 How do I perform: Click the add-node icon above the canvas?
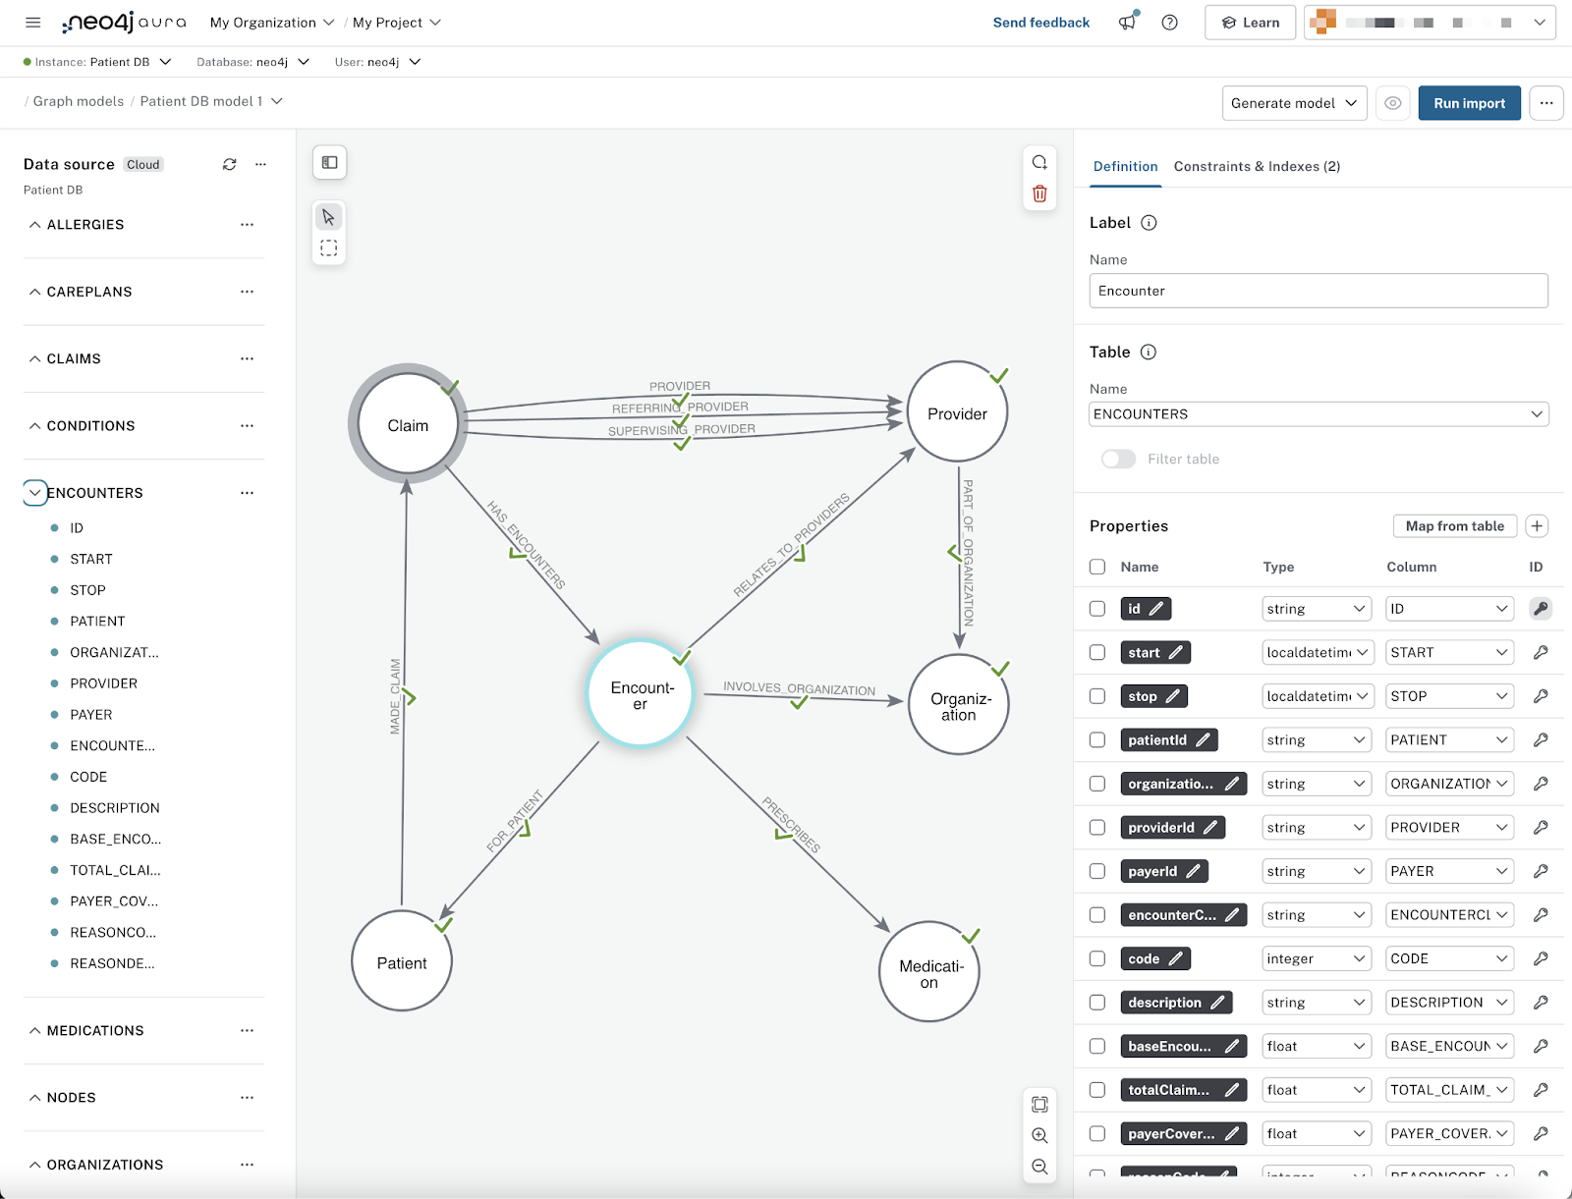tap(1039, 162)
